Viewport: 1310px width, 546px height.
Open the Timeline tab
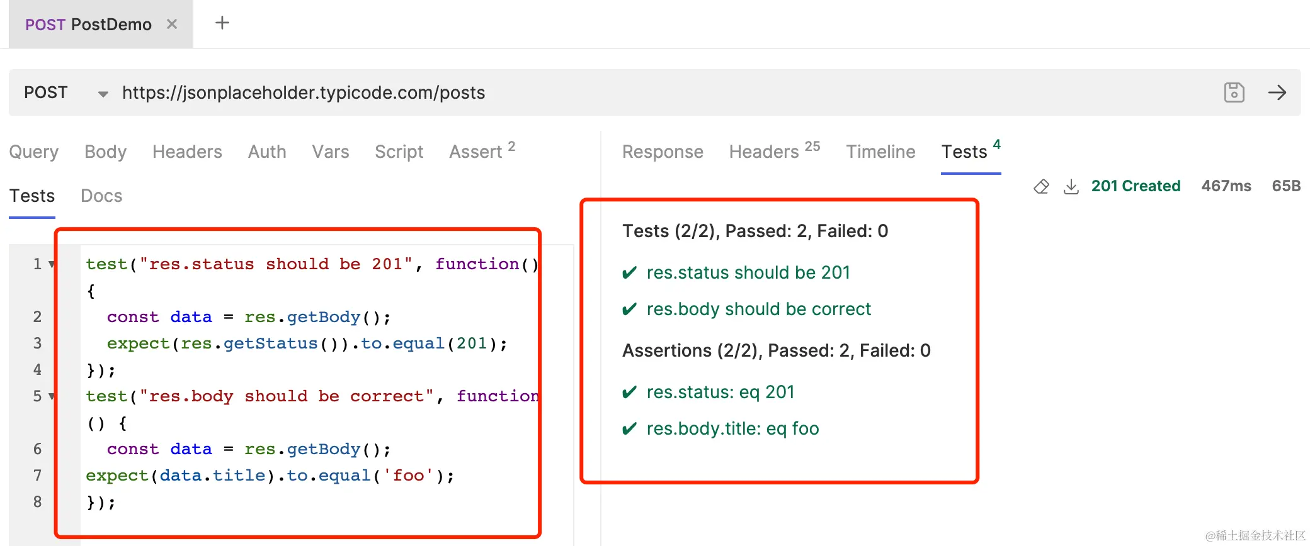point(880,152)
